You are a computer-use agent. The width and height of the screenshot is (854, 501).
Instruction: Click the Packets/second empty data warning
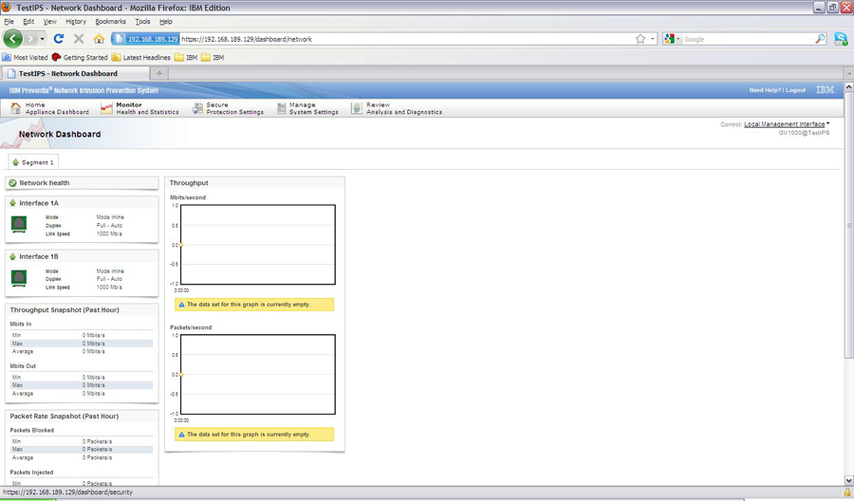pyautogui.click(x=254, y=435)
